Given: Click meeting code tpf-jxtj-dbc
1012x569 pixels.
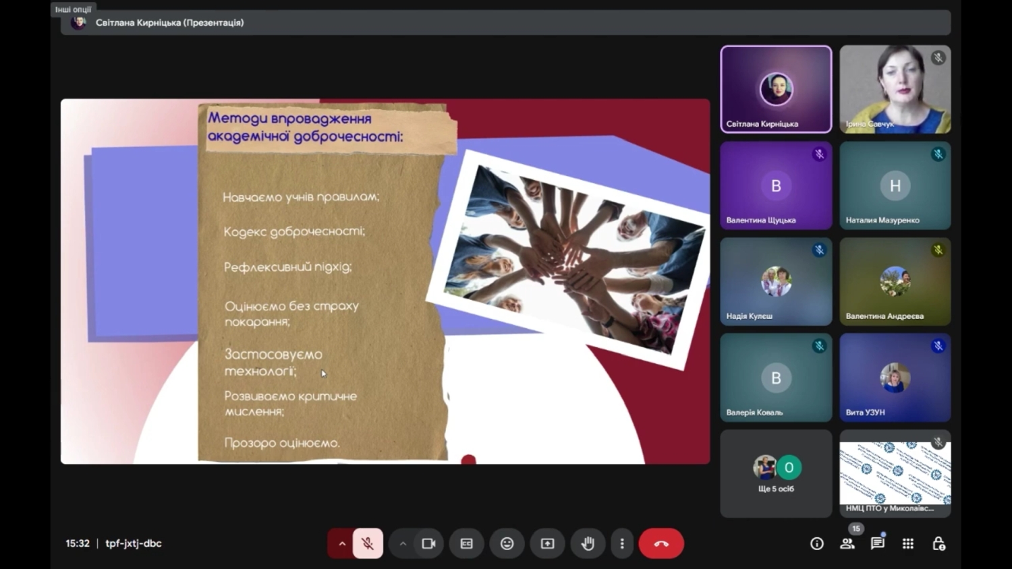Looking at the screenshot, I should tap(134, 543).
